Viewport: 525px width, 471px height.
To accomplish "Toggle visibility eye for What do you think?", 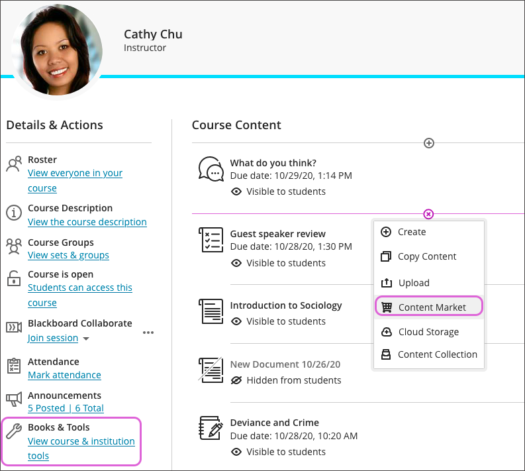I will pos(236,191).
